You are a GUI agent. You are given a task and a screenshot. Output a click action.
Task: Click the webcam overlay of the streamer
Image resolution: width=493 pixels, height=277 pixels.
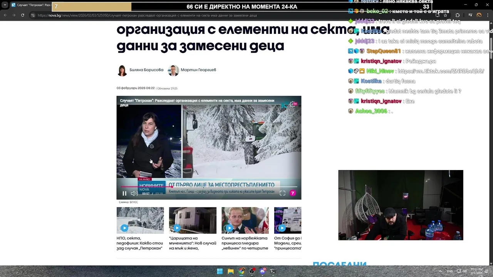click(401, 205)
